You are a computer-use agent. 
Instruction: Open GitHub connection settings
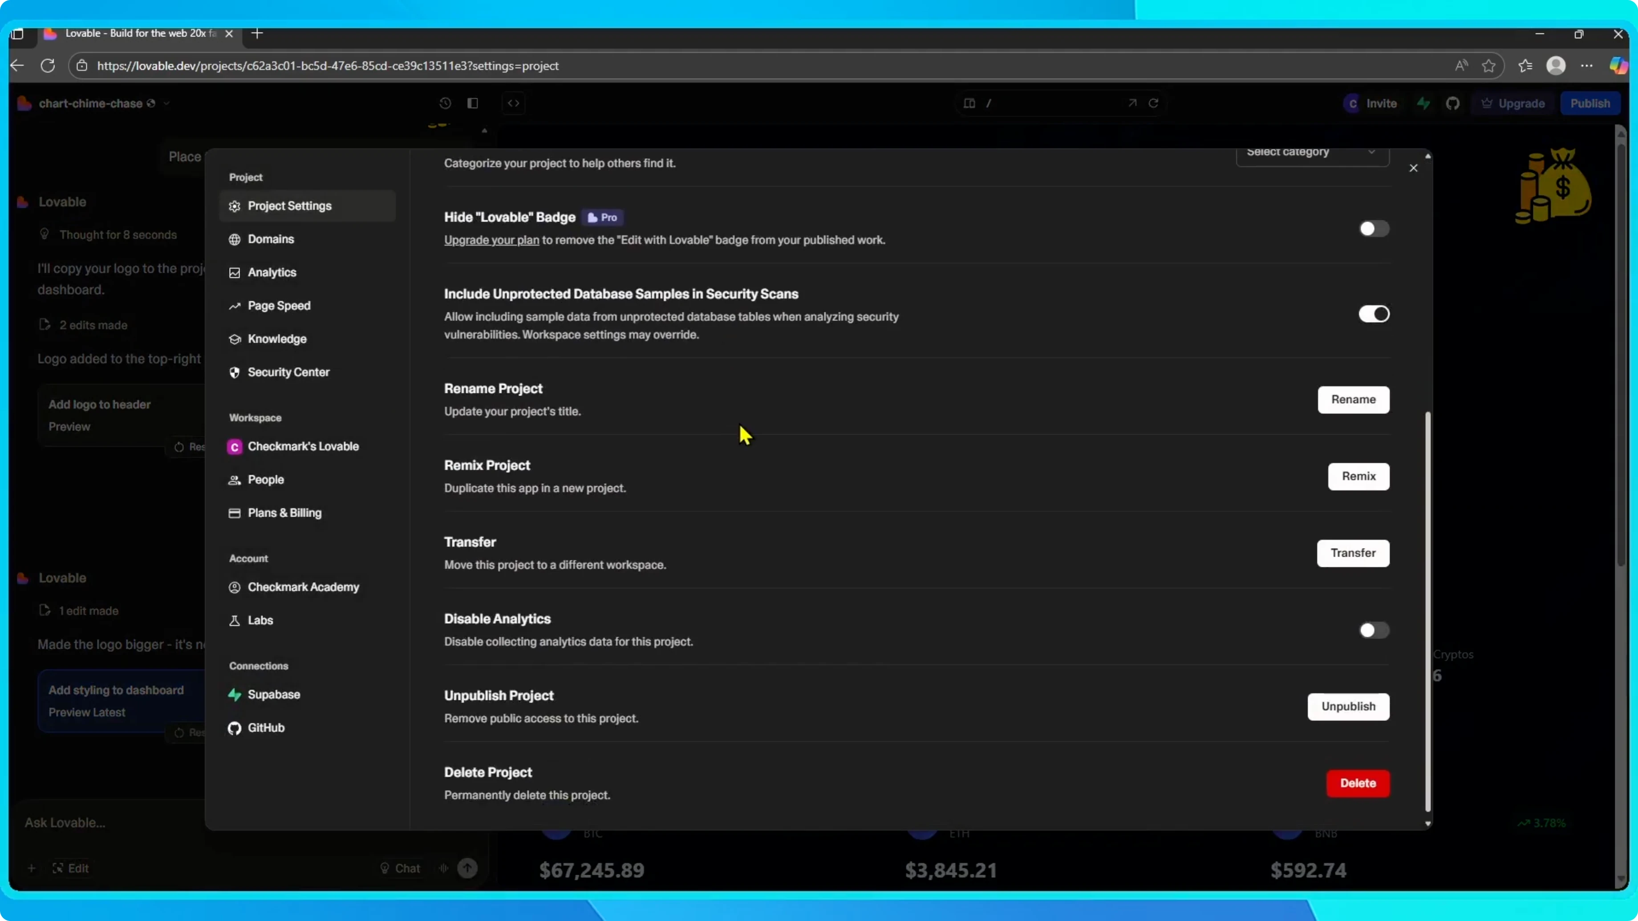coord(307,728)
